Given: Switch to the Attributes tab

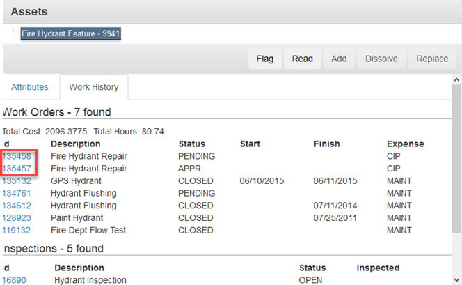Looking at the screenshot, I should [30, 87].
